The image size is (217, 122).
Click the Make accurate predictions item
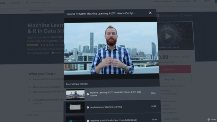(47, 87)
